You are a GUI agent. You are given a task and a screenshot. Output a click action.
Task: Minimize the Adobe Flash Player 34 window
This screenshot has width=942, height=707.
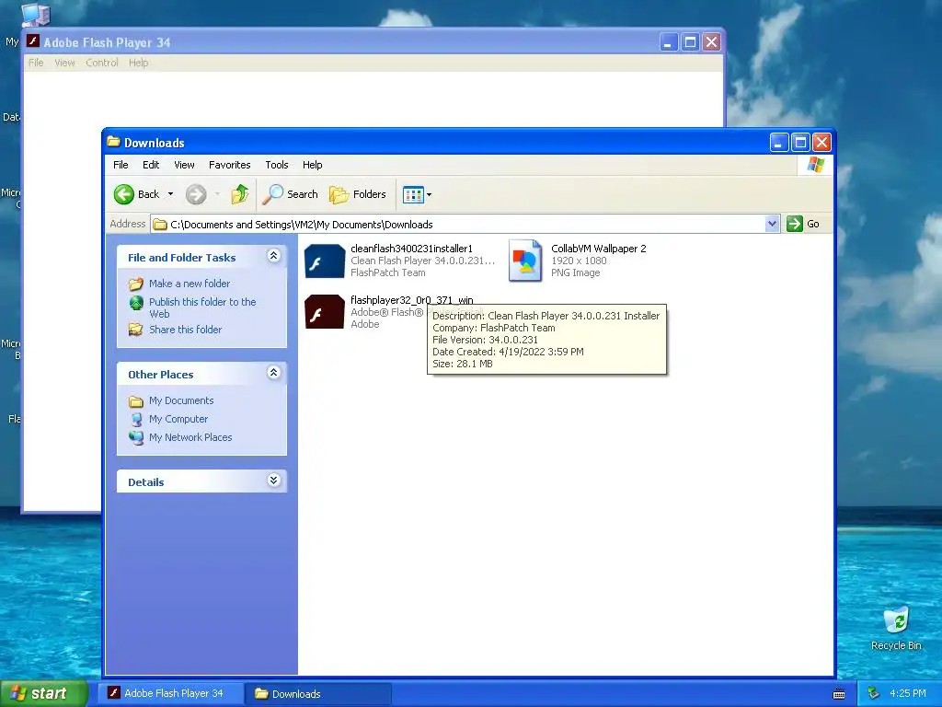pos(669,42)
